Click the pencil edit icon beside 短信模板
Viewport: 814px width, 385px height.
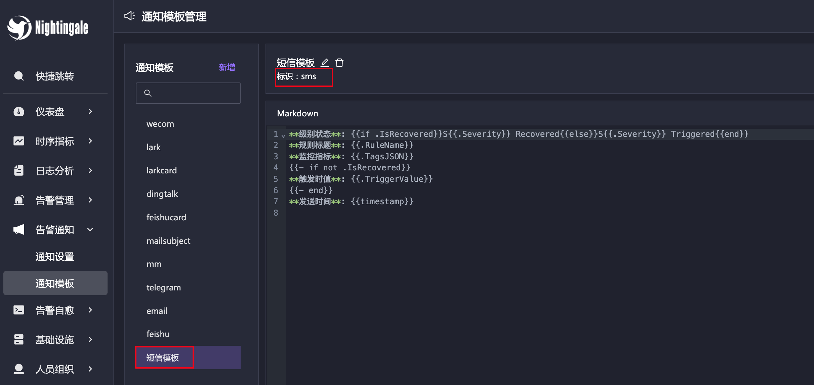tap(325, 63)
